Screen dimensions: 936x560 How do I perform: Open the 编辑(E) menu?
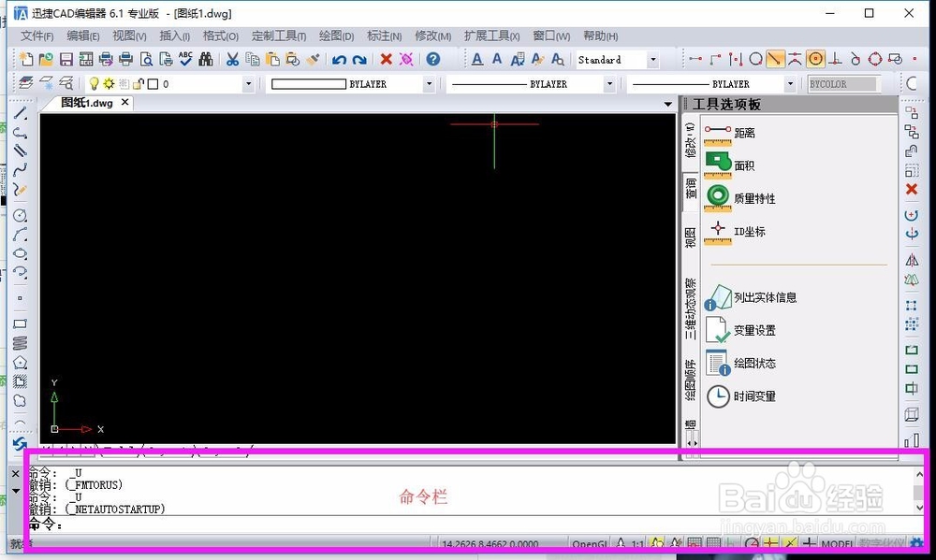(83, 36)
